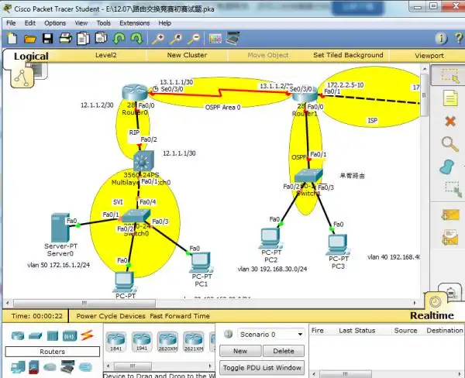This screenshot has width=465, height=378.
Task: Click the New Cluster button
Action: pos(187,56)
